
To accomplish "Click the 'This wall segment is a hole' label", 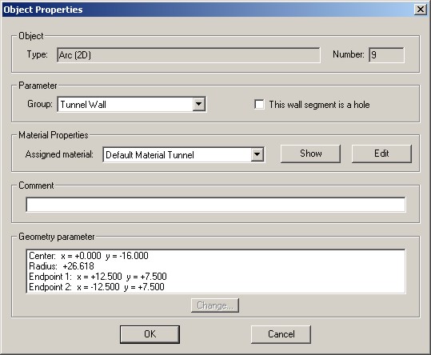I will (319, 105).
